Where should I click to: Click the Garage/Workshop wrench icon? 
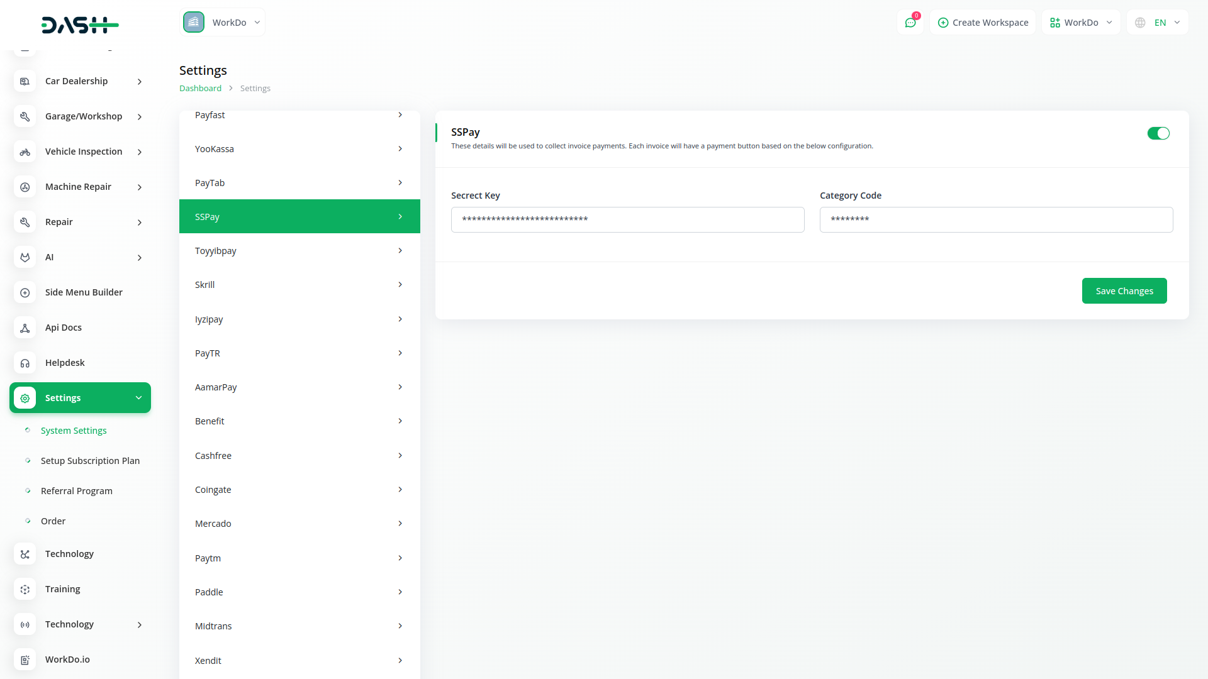25,116
